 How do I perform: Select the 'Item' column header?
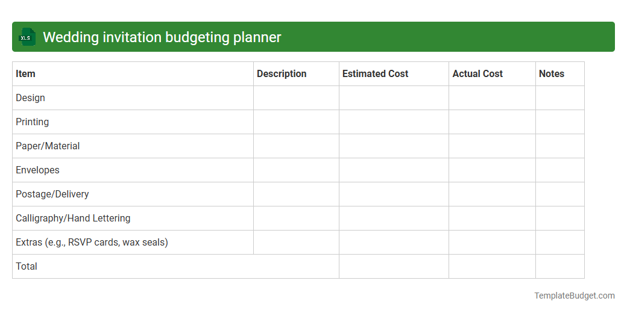tap(133, 74)
